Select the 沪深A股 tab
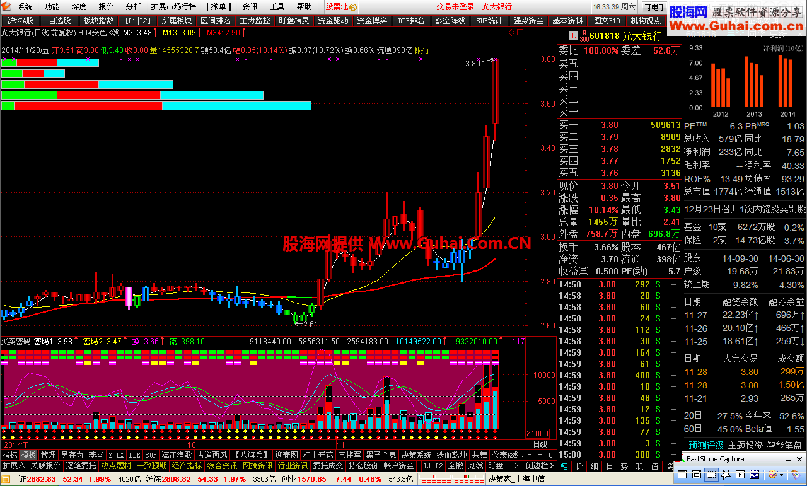This screenshot has width=807, height=486. [x=20, y=21]
